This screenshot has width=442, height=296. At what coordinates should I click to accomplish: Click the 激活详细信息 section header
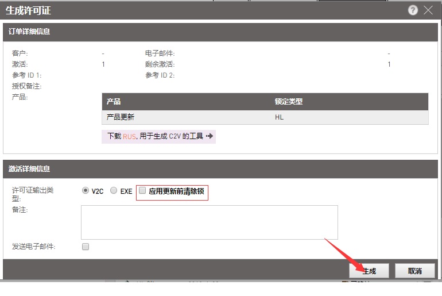point(29,169)
